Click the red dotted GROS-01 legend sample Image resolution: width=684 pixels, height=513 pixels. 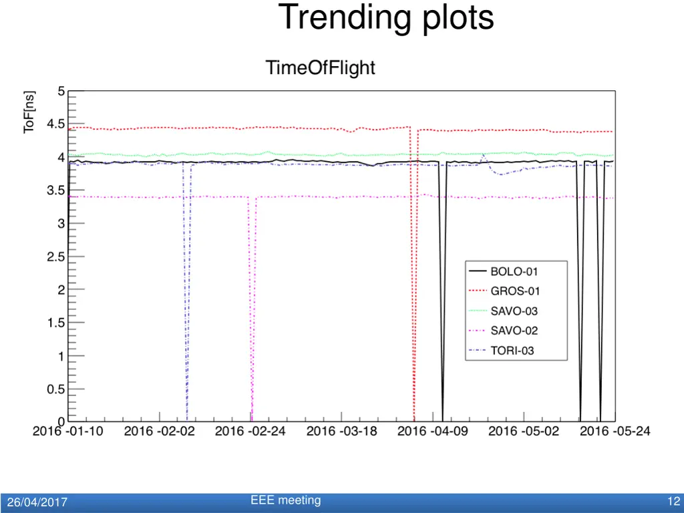[x=477, y=291]
